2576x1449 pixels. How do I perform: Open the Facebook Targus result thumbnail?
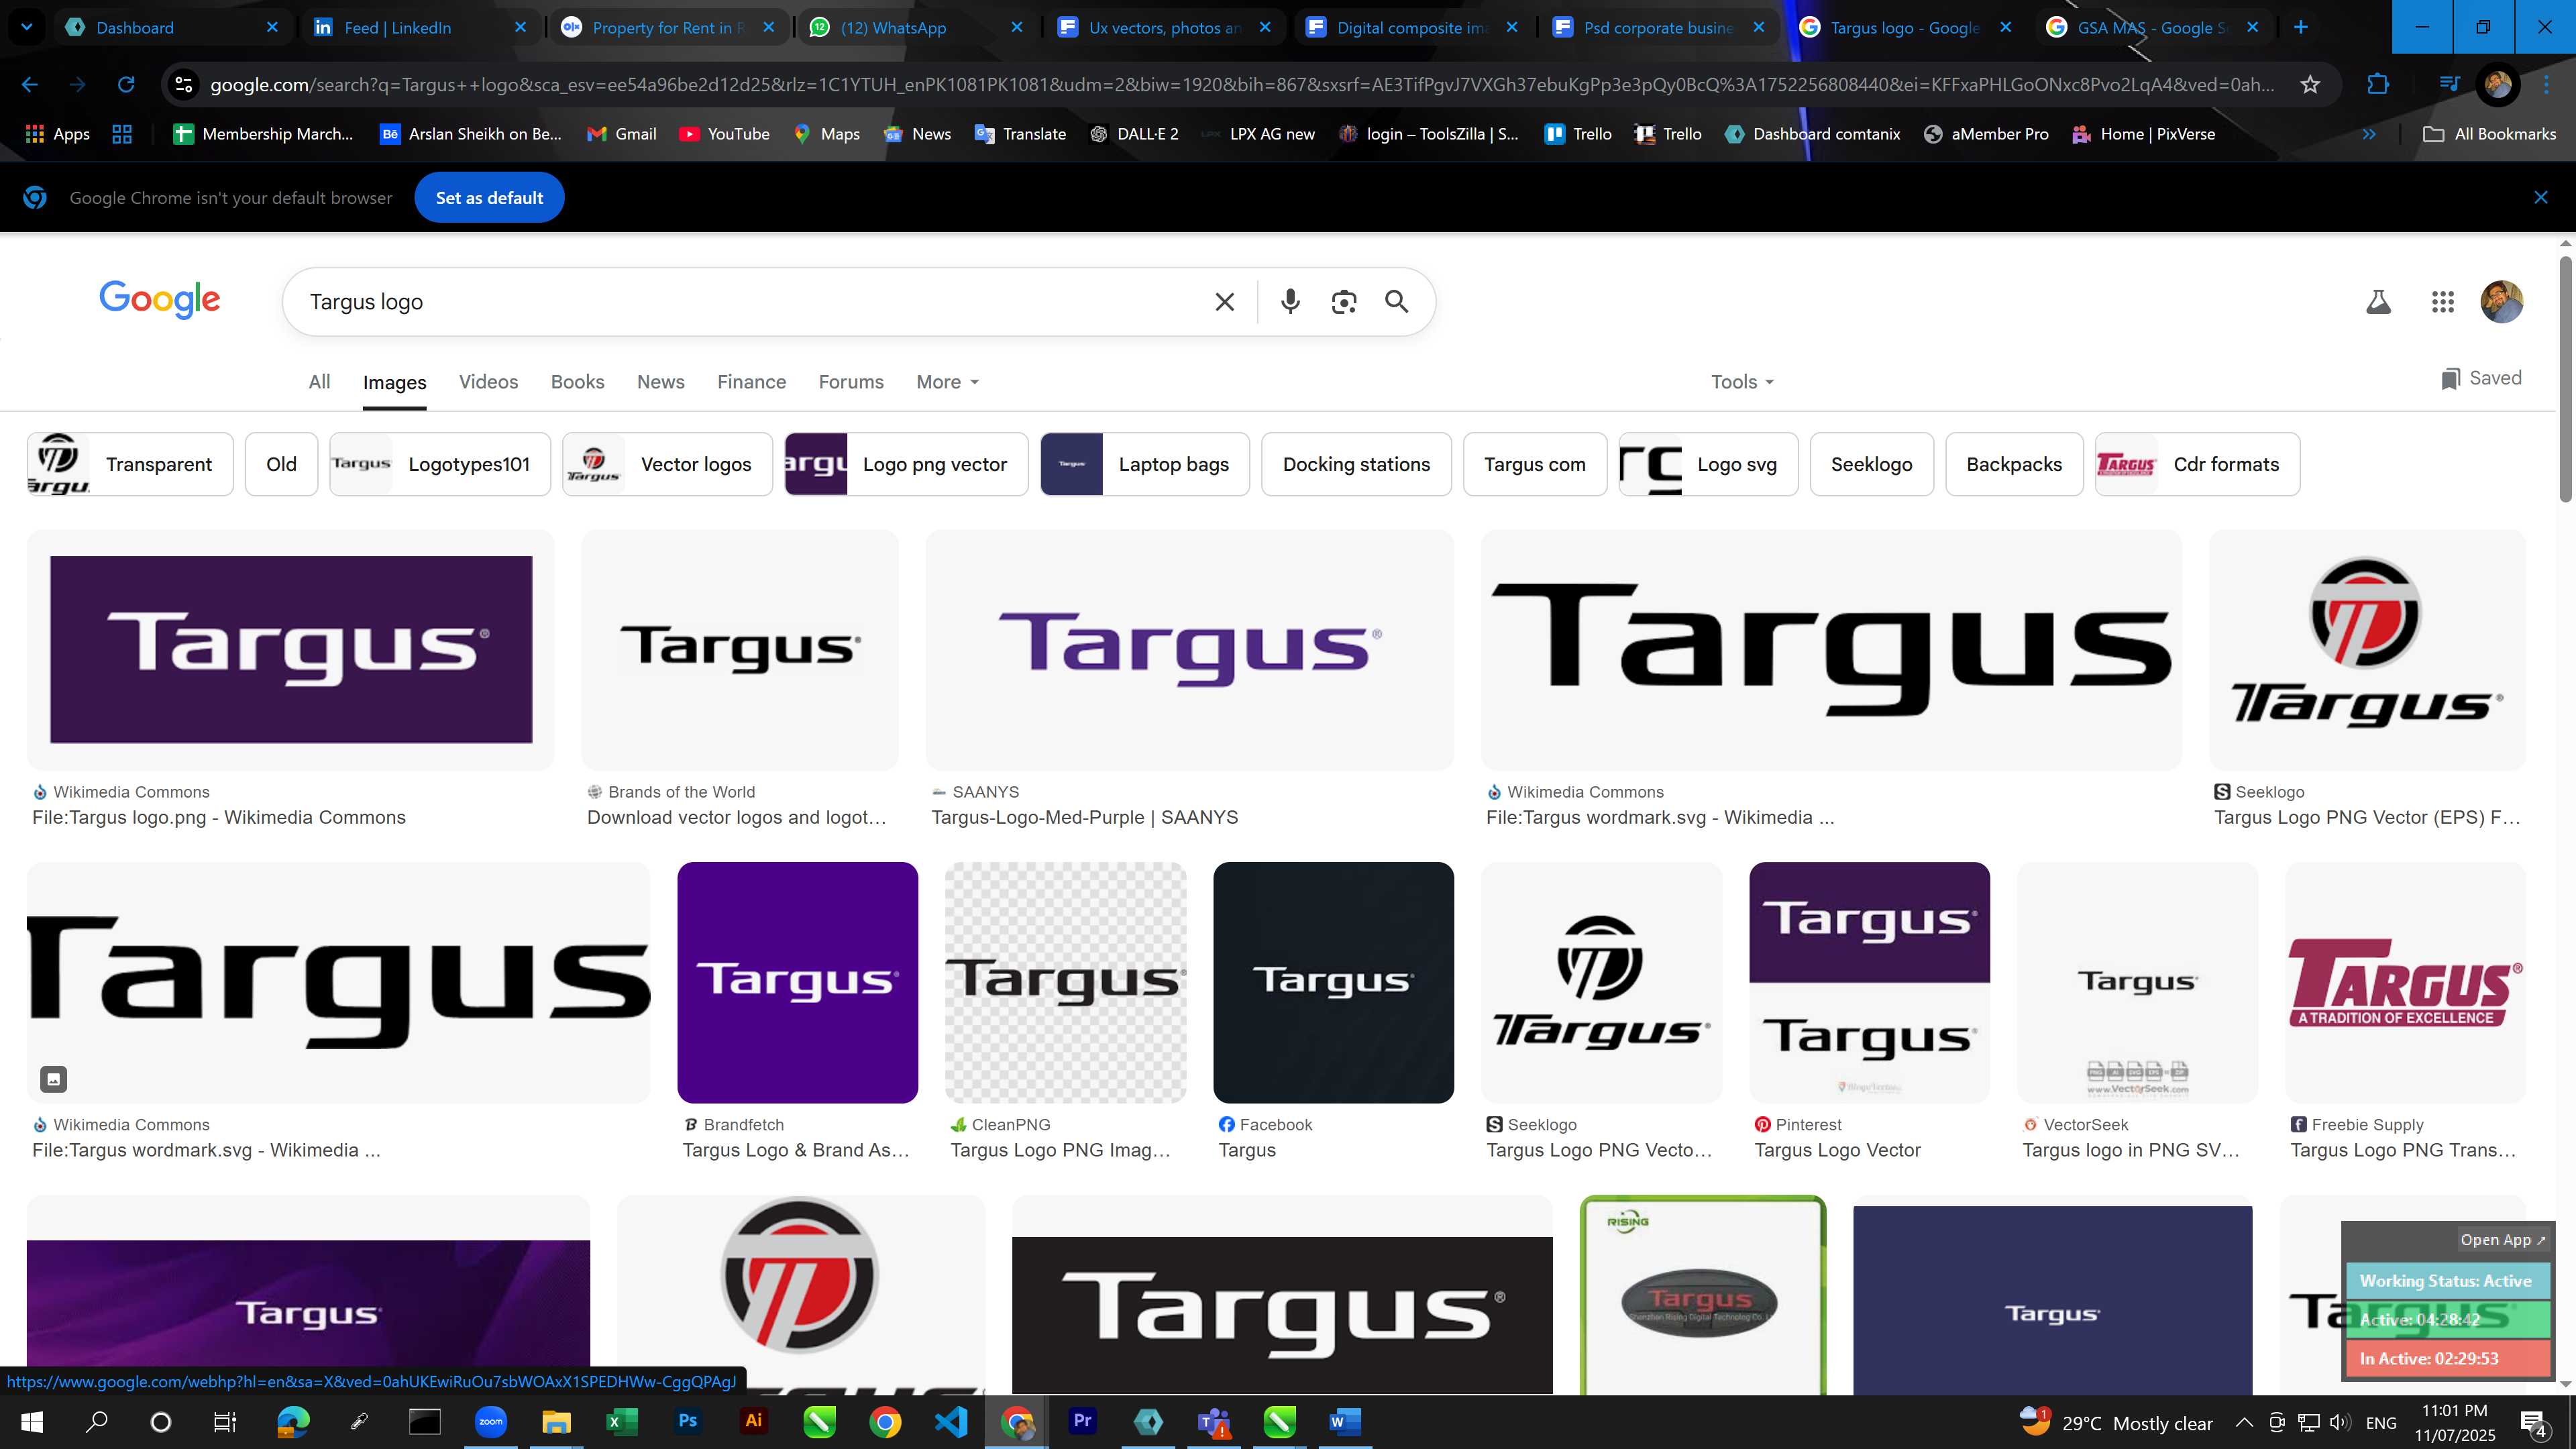click(x=1333, y=982)
